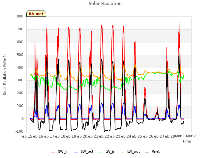Click the SW_out legend entry
The height and width of the screenshot is (158, 211).
point(83,152)
